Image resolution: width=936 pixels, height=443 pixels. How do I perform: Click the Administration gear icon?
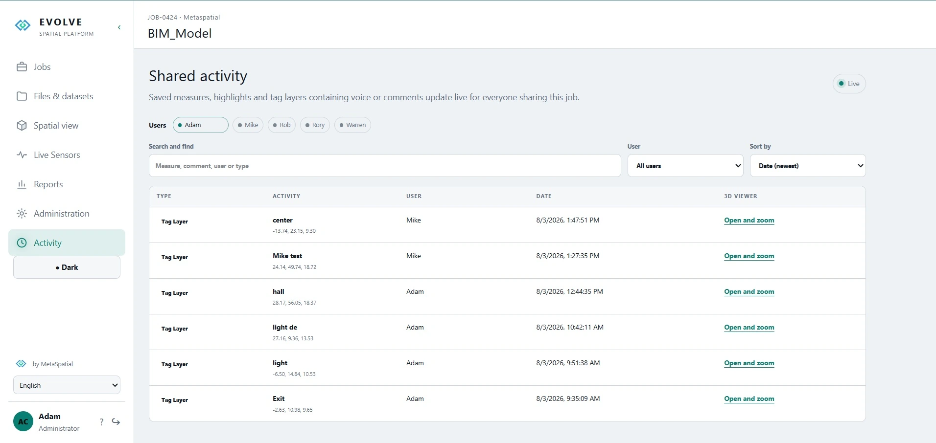22,214
